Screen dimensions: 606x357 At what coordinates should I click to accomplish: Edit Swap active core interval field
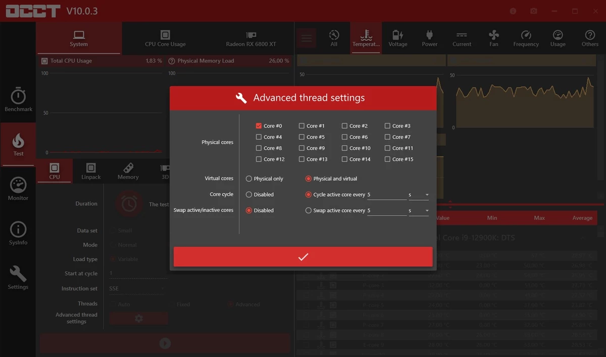pos(387,210)
